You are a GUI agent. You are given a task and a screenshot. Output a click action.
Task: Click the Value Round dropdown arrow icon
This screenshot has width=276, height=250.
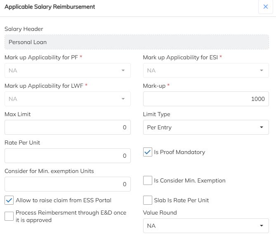[261, 226]
